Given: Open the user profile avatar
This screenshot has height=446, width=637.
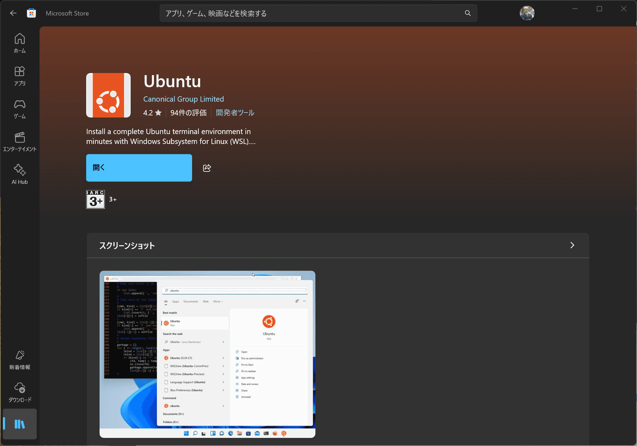Looking at the screenshot, I should tap(527, 13).
